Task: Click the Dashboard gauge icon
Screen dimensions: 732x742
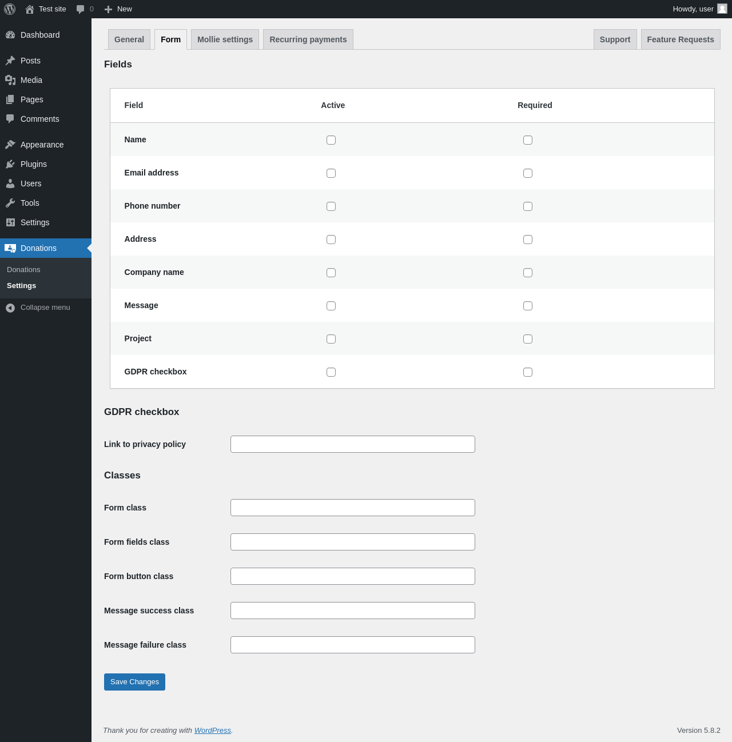Action: 10,35
